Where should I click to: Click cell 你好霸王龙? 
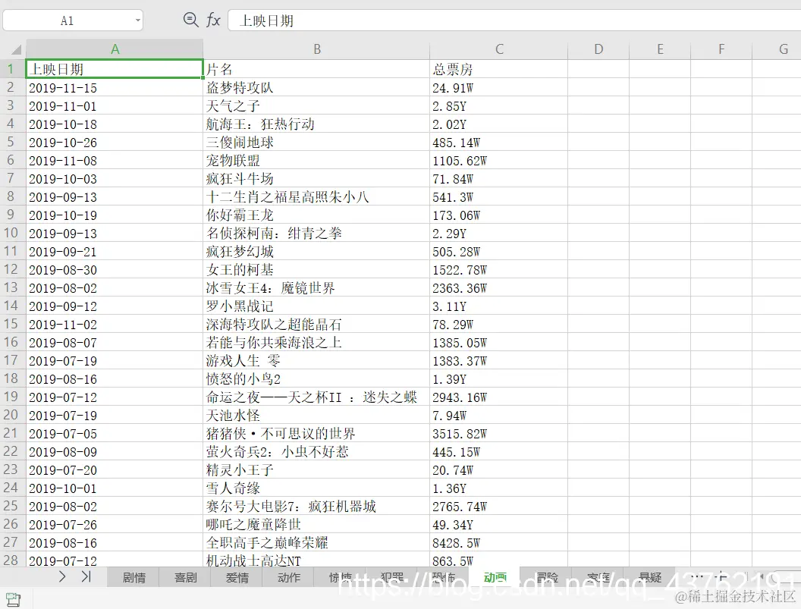(317, 215)
